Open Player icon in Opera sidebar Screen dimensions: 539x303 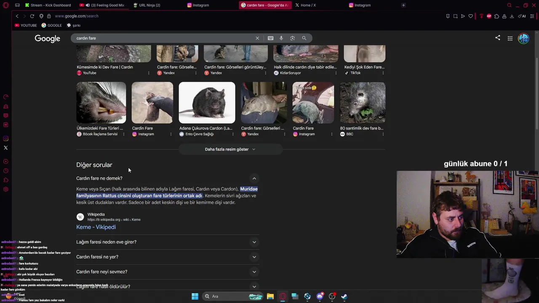(x=5, y=162)
